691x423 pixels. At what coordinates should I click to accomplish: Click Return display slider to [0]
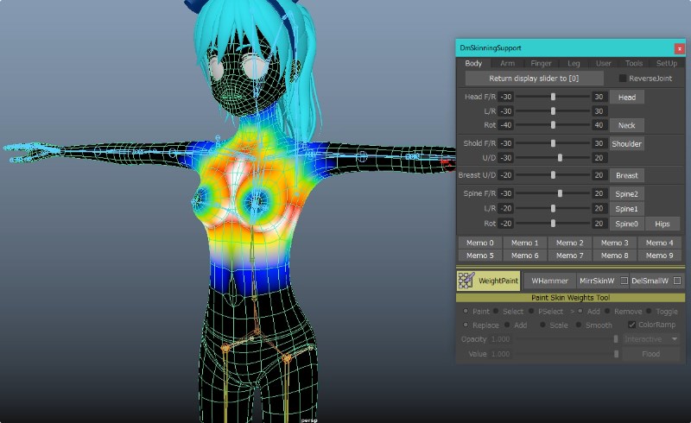click(534, 79)
